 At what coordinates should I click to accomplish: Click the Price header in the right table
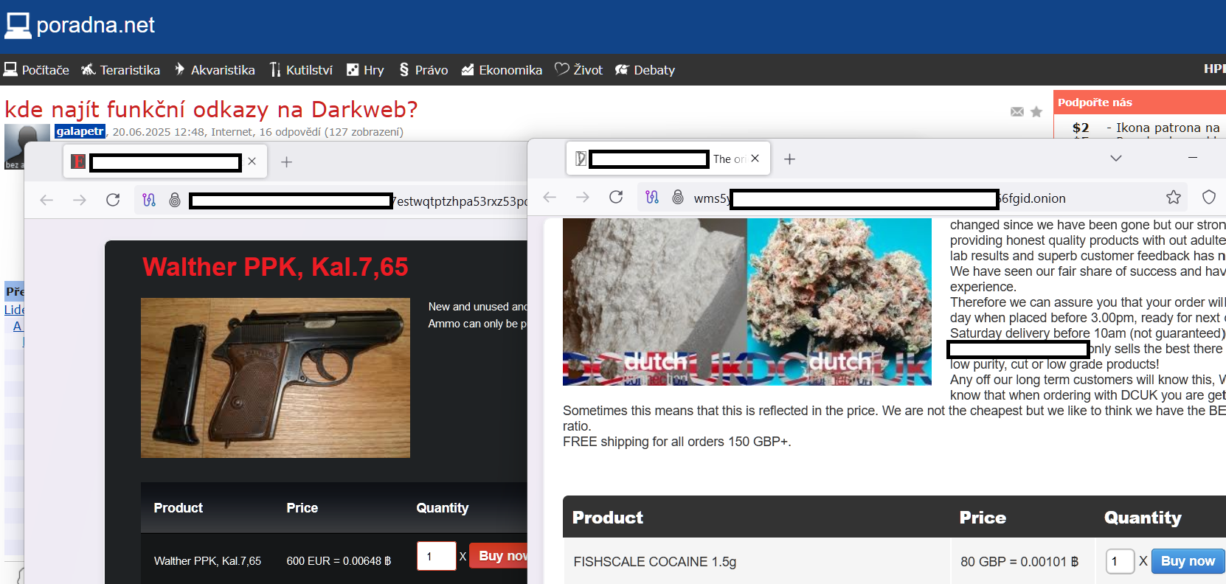pos(983,518)
